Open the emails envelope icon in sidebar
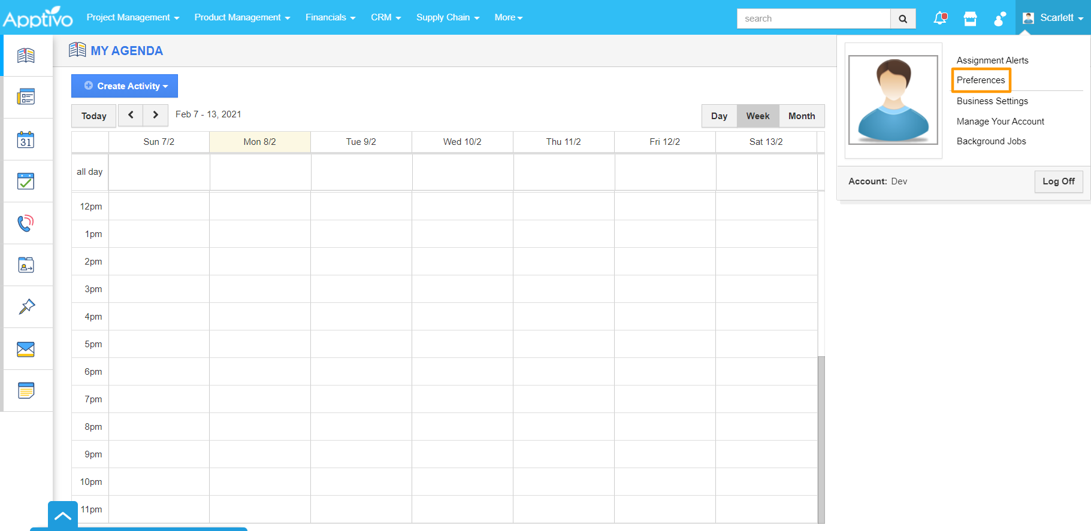The height and width of the screenshot is (531, 1091). coord(26,349)
